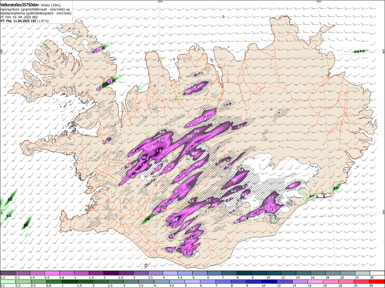Pick the bright red rain swatch after 30
The height and width of the screenshot is (288, 385).
coord(377,281)
